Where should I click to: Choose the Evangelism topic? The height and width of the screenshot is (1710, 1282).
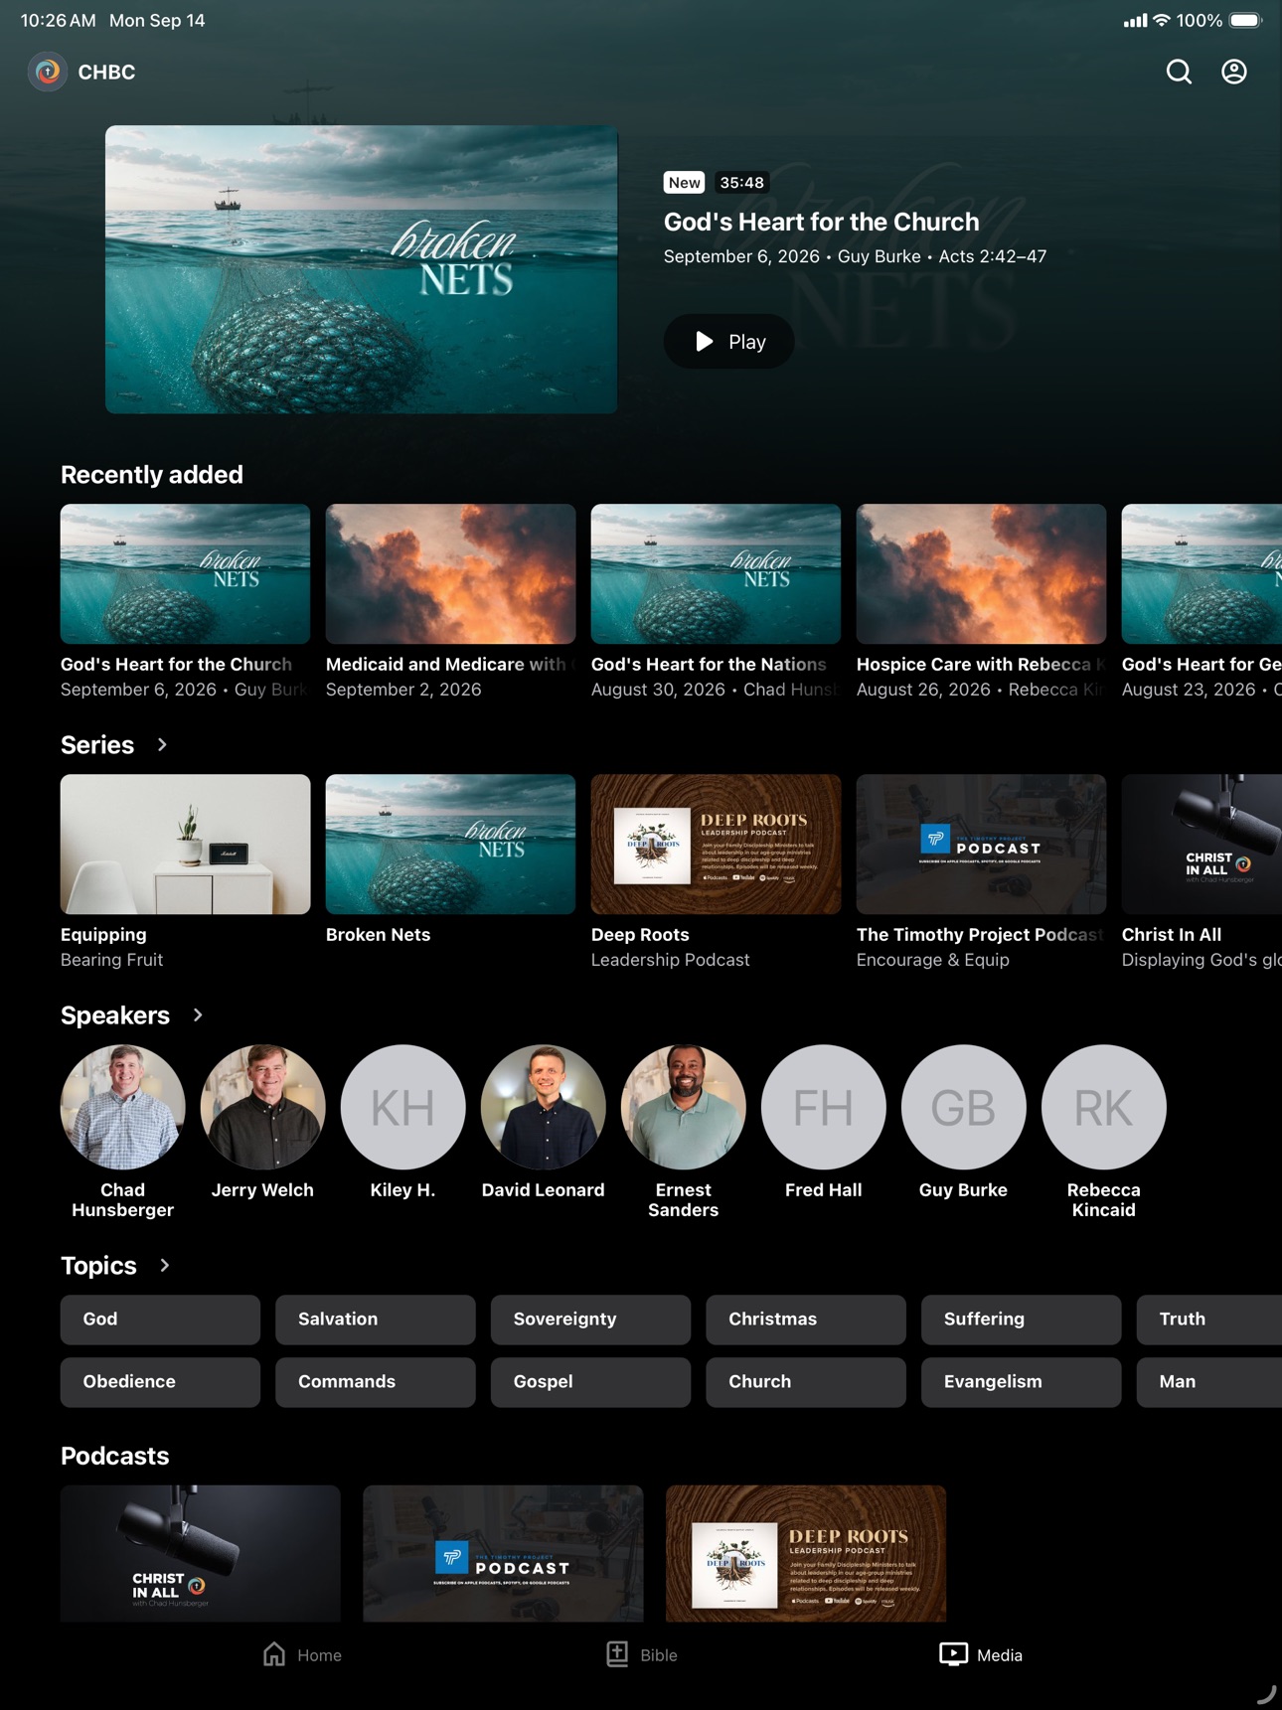click(x=1021, y=1382)
